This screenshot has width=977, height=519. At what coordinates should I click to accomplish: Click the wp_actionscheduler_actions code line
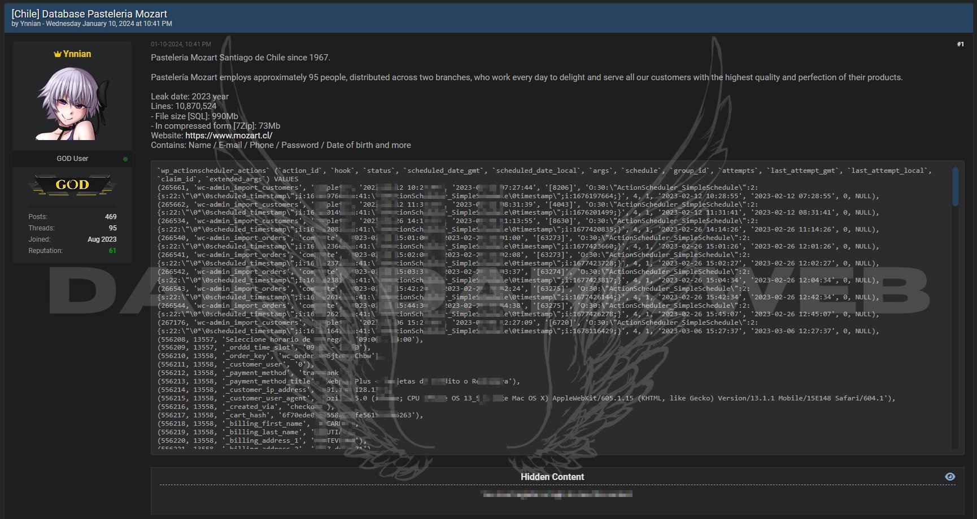click(544, 171)
